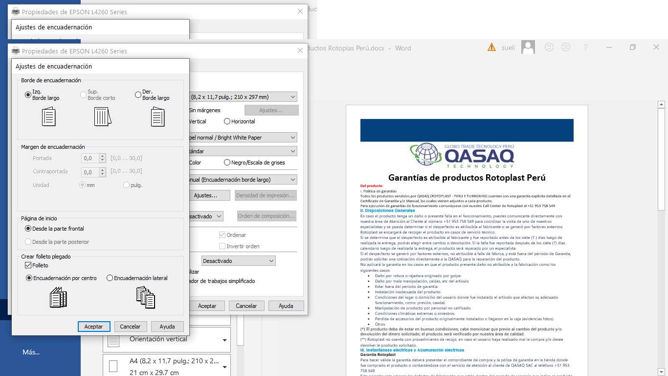Click the Contraportada spinner up arrow
This screenshot has width=668, height=376.
click(x=102, y=170)
